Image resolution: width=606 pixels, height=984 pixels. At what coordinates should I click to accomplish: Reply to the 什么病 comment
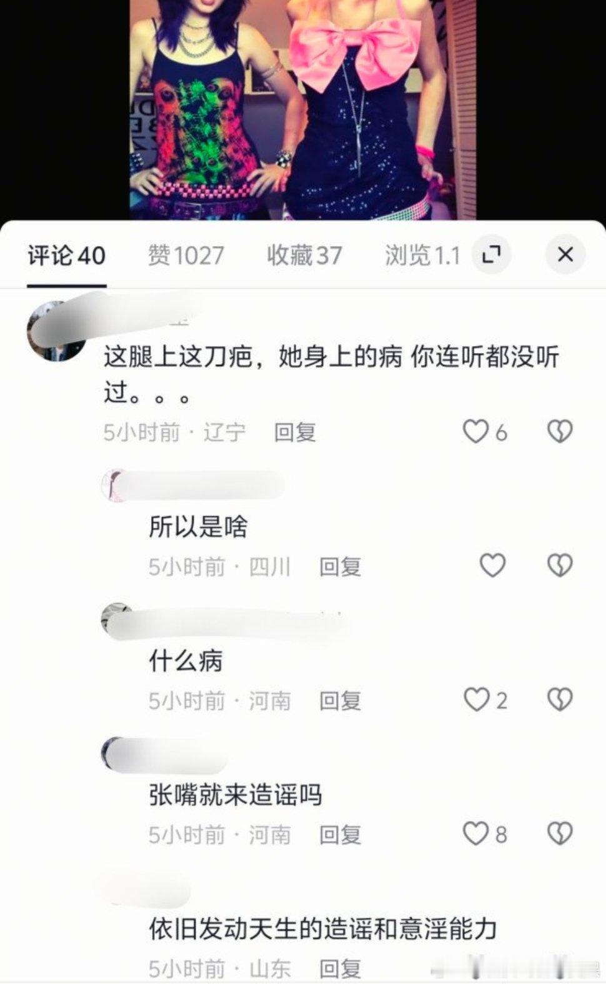coord(340,701)
